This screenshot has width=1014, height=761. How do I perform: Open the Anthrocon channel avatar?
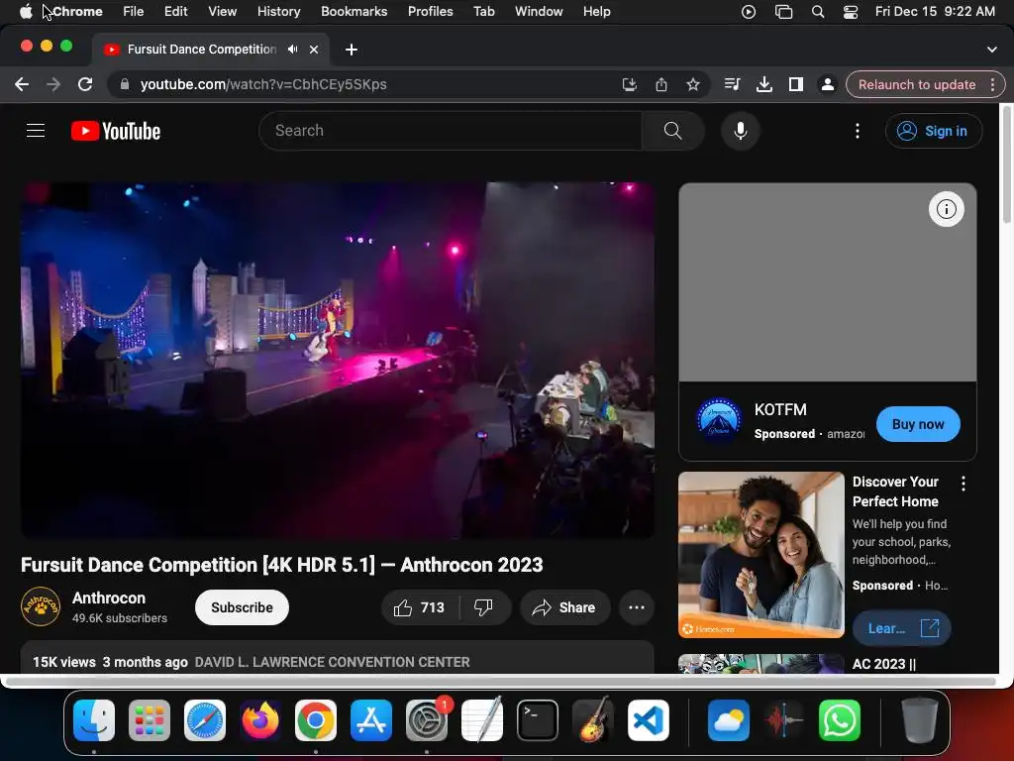(41, 607)
